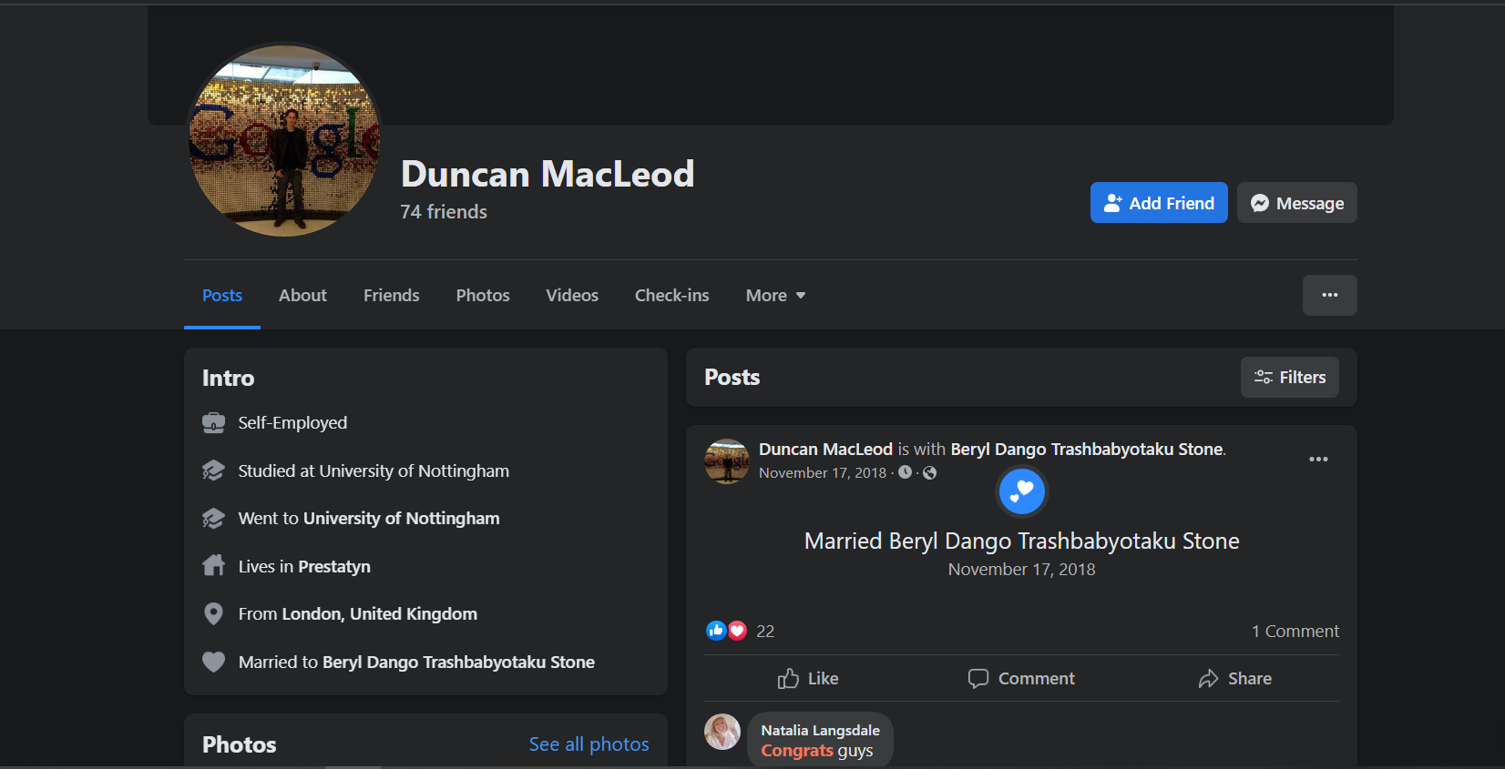This screenshot has width=1505, height=769.
Task: Open the Prestatyn location link
Action: click(x=333, y=566)
